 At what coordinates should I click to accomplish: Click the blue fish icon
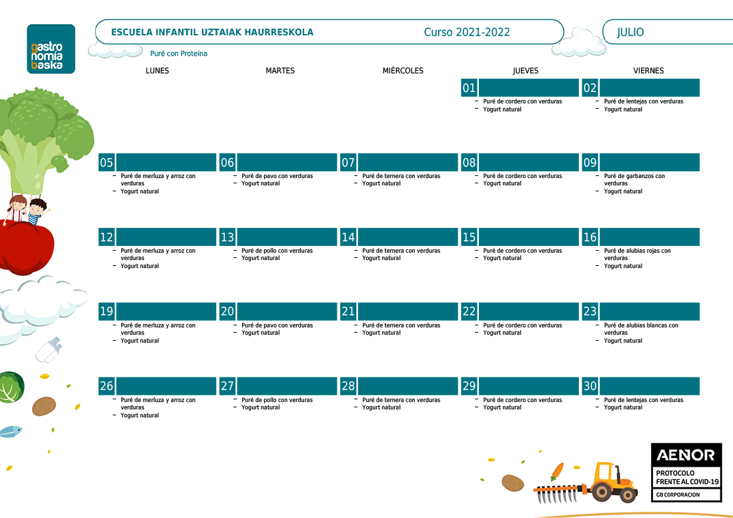(11, 431)
